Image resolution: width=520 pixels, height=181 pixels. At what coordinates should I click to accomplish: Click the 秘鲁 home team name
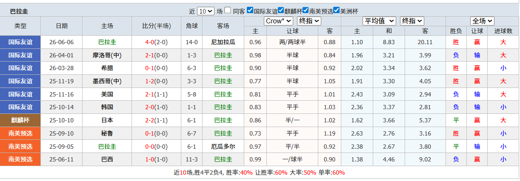(x=107, y=133)
